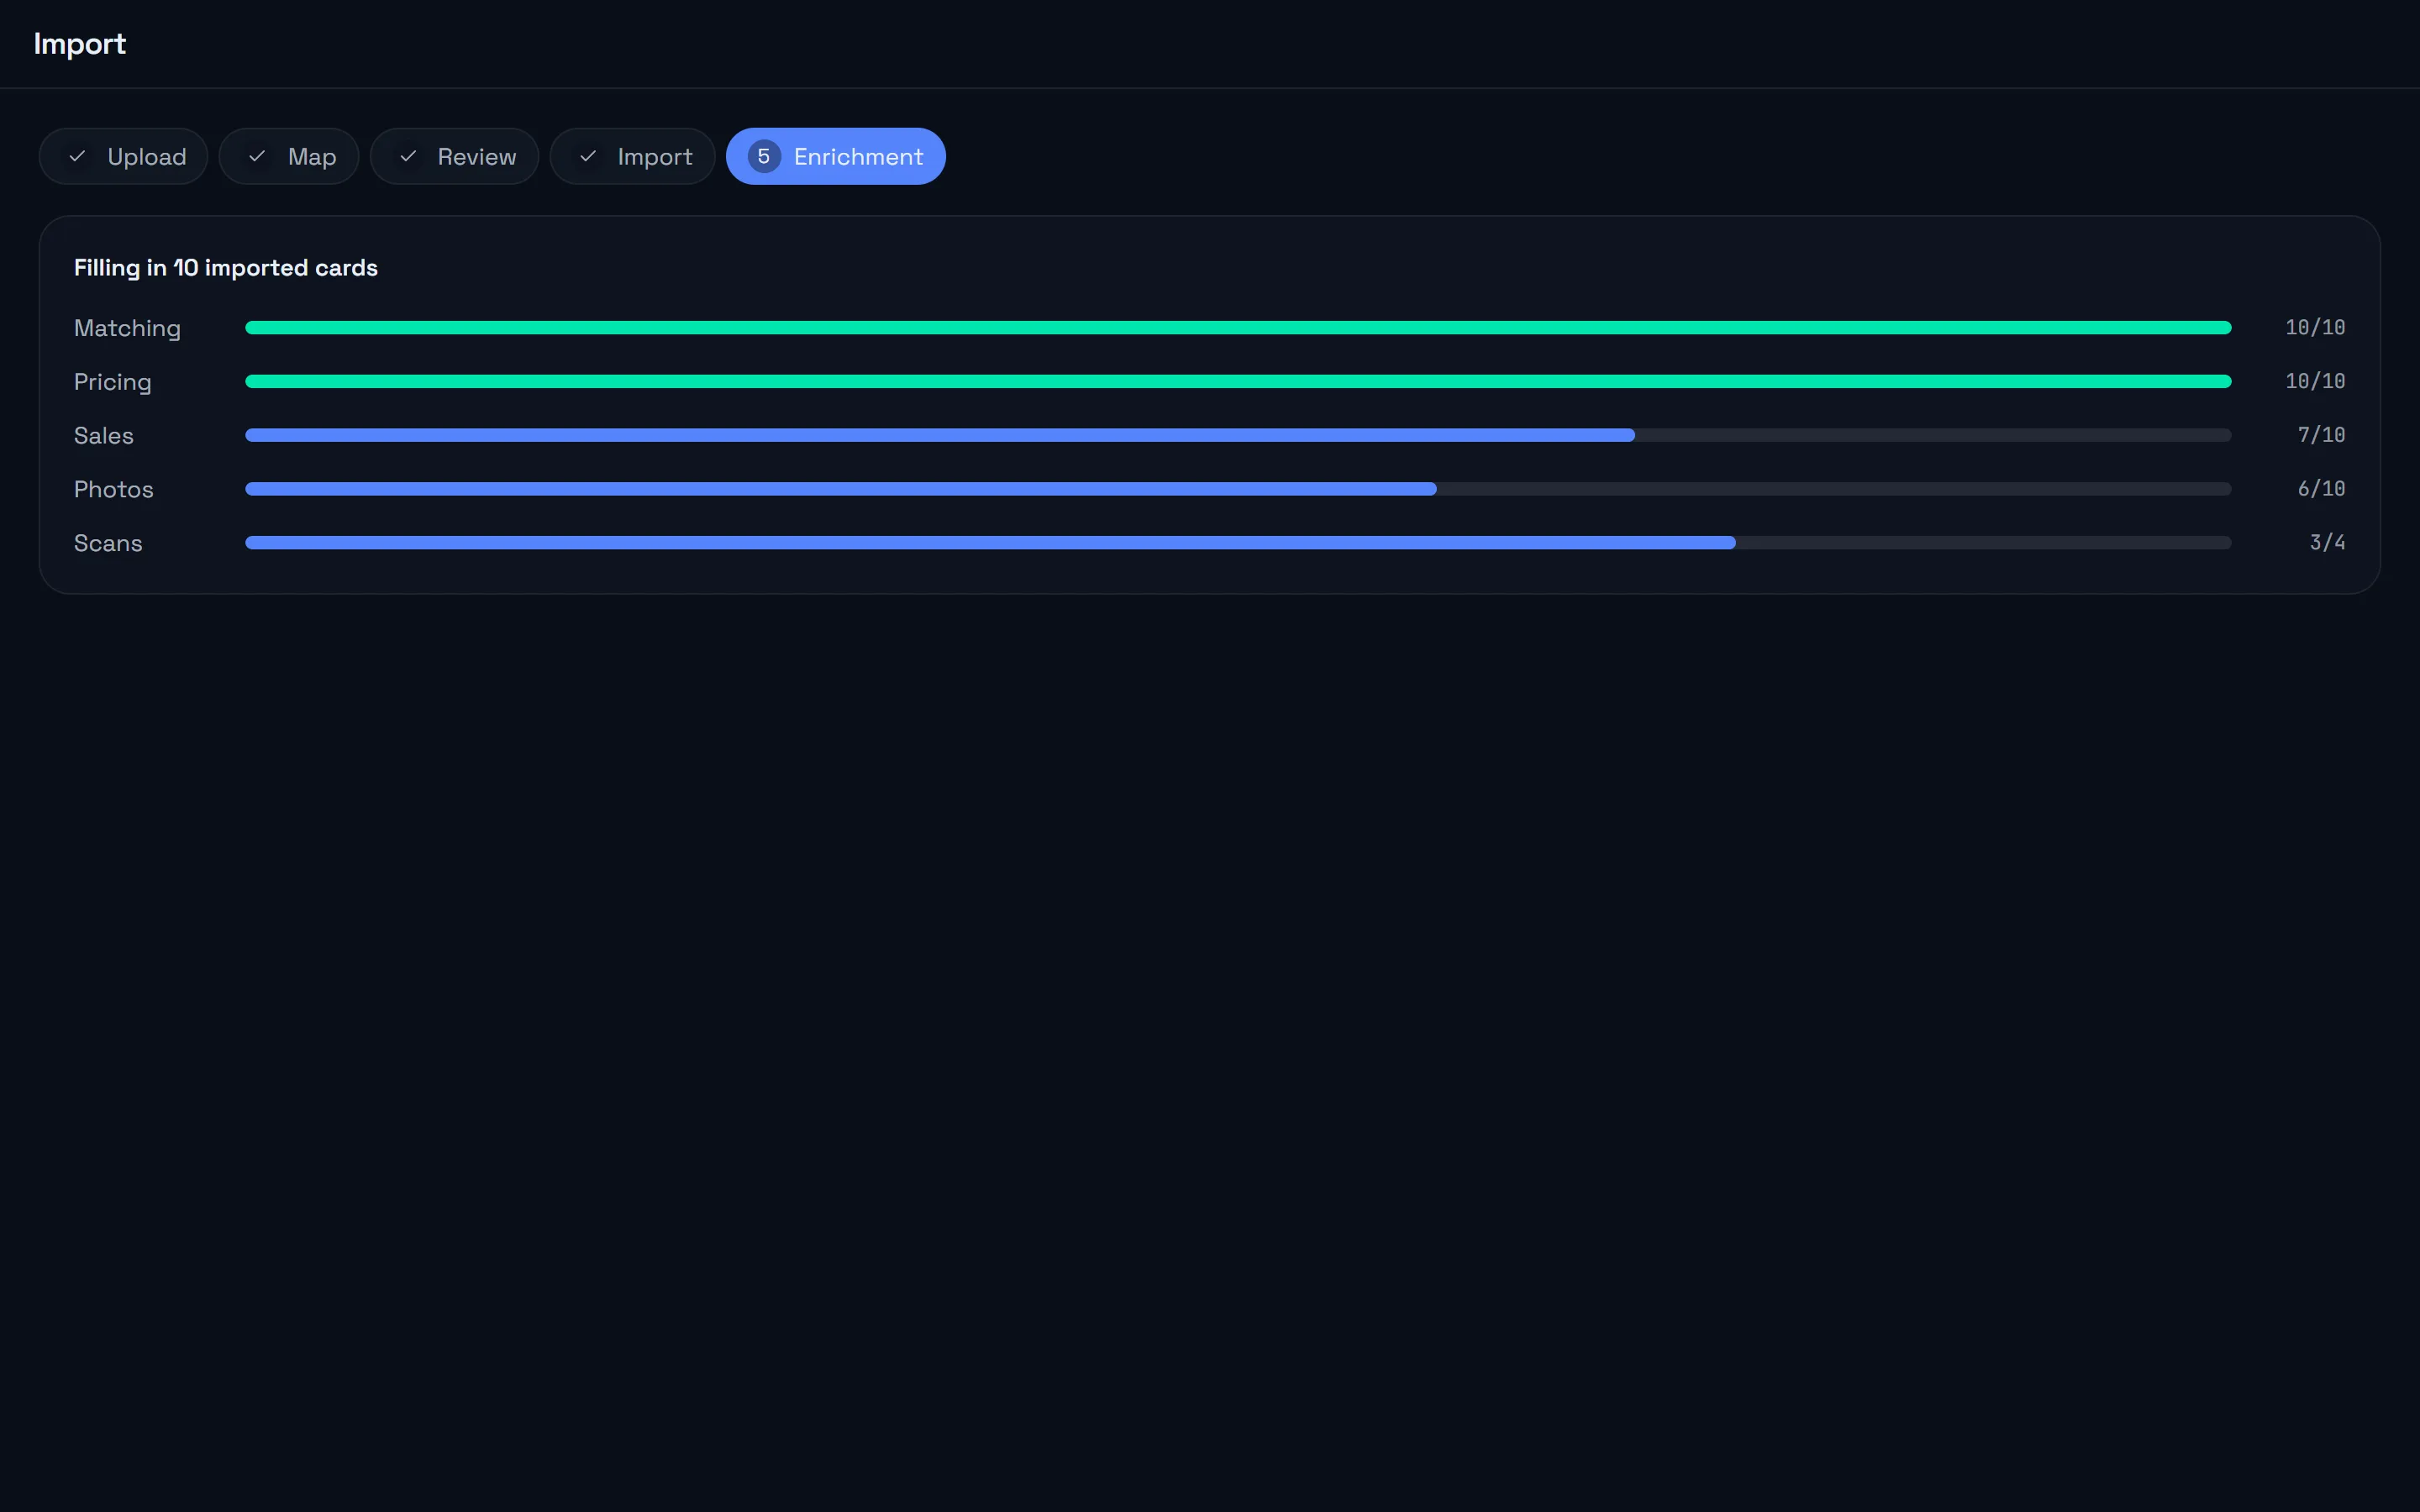Click the 'Sales' row label
The image size is (2420, 1512).
point(104,436)
